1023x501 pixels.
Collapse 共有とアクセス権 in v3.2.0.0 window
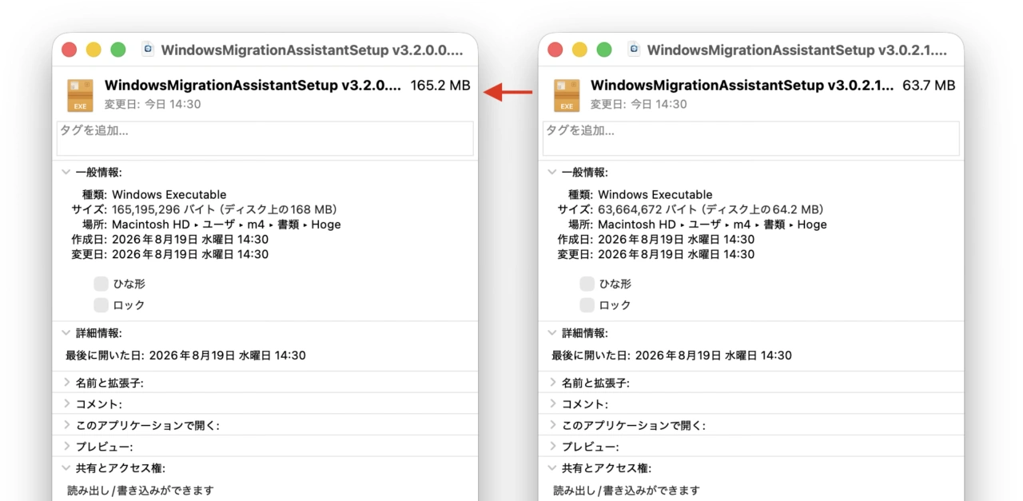tap(66, 468)
